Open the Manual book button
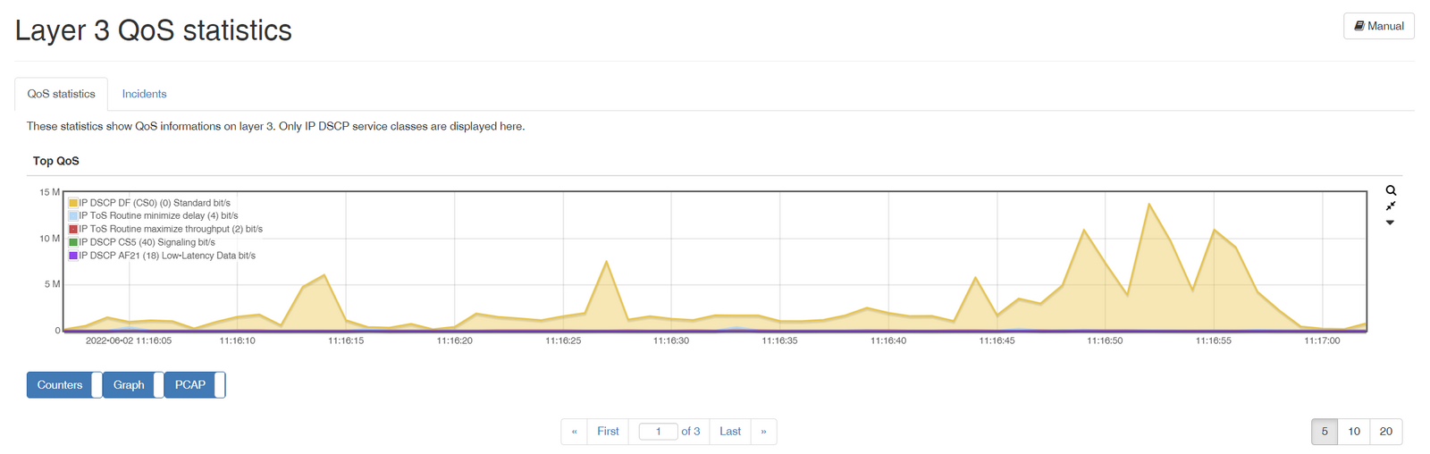The height and width of the screenshot is (454, 1430). pos(1378,26)
